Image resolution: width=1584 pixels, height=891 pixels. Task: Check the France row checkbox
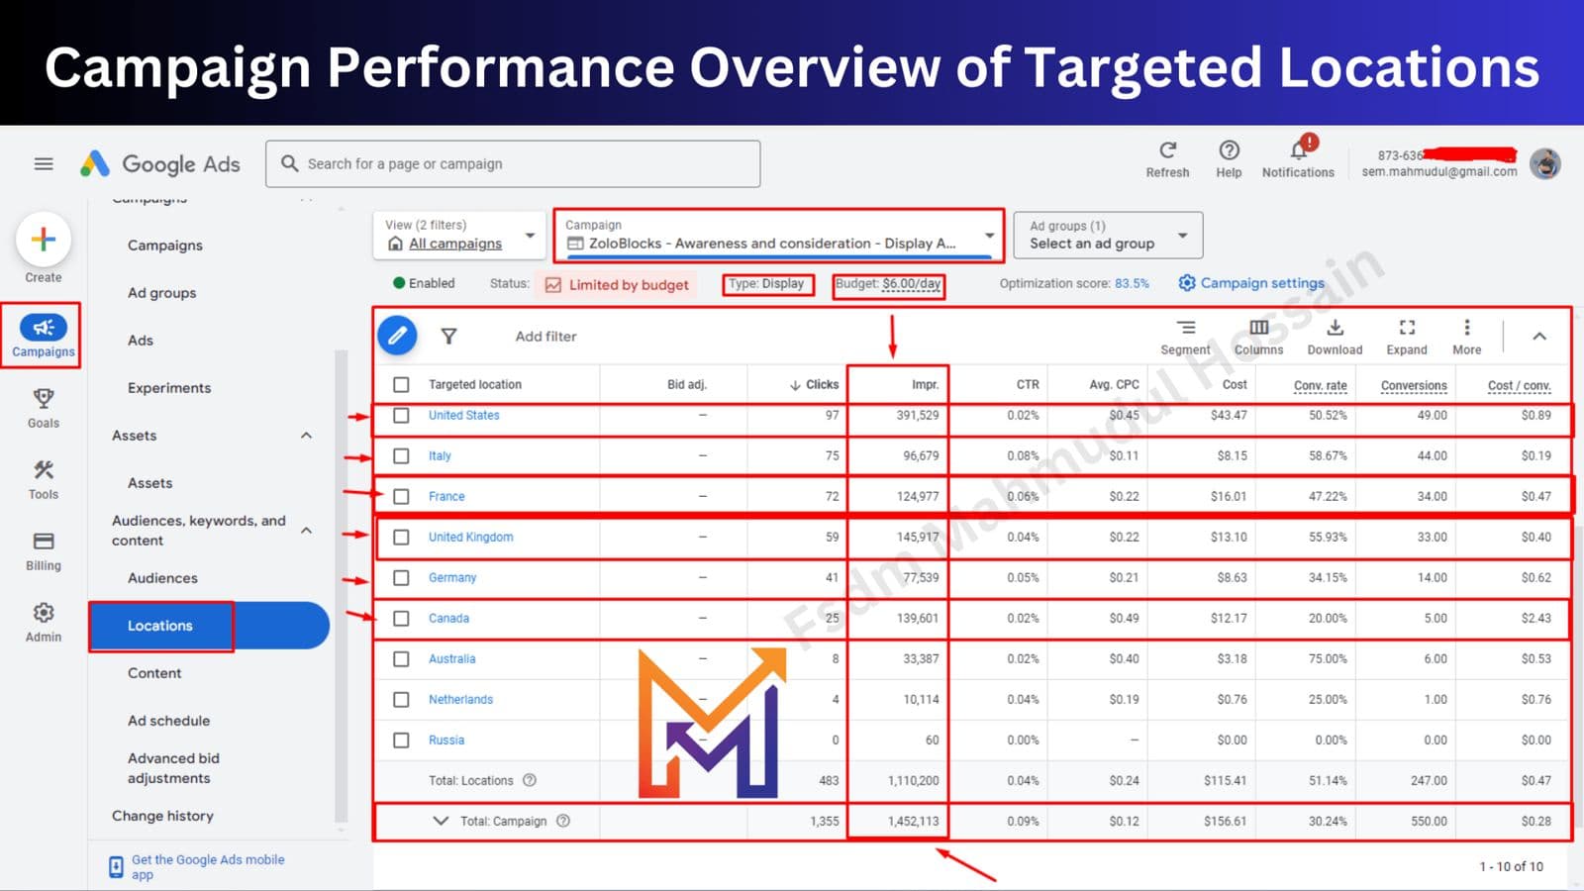pos(401,496)
